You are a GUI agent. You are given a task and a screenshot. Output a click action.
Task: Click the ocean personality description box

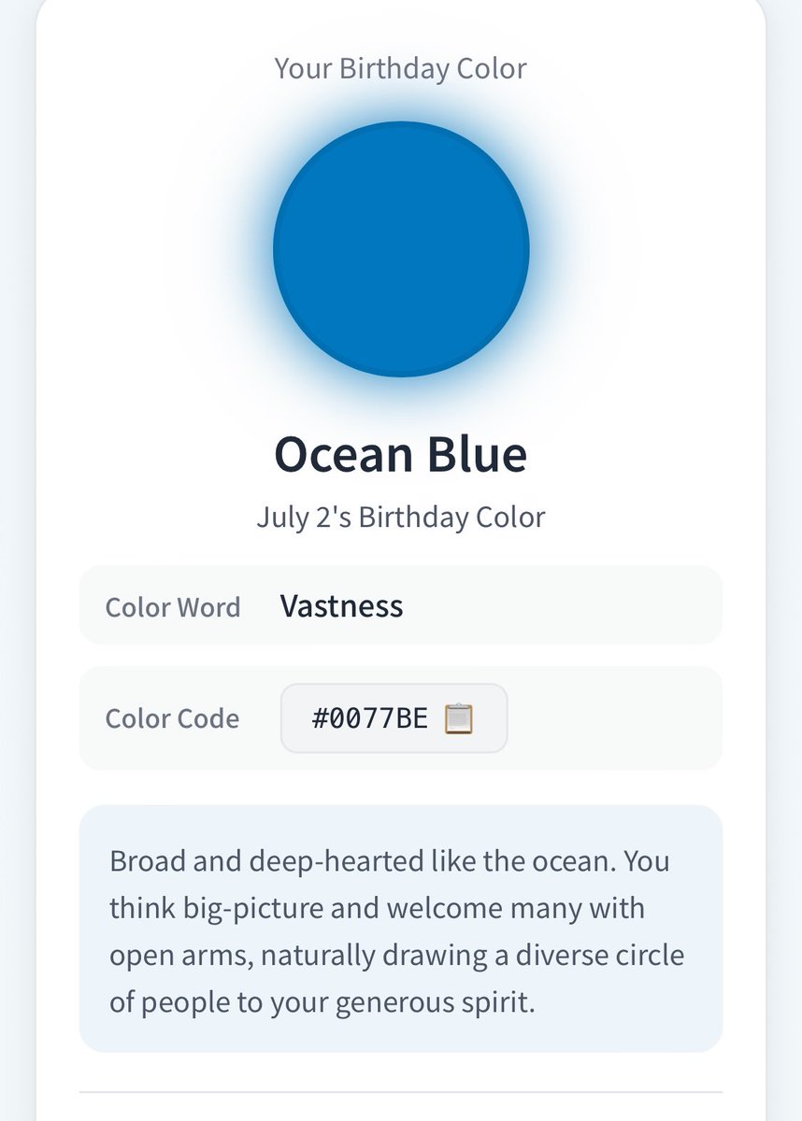tap(401, 929)
